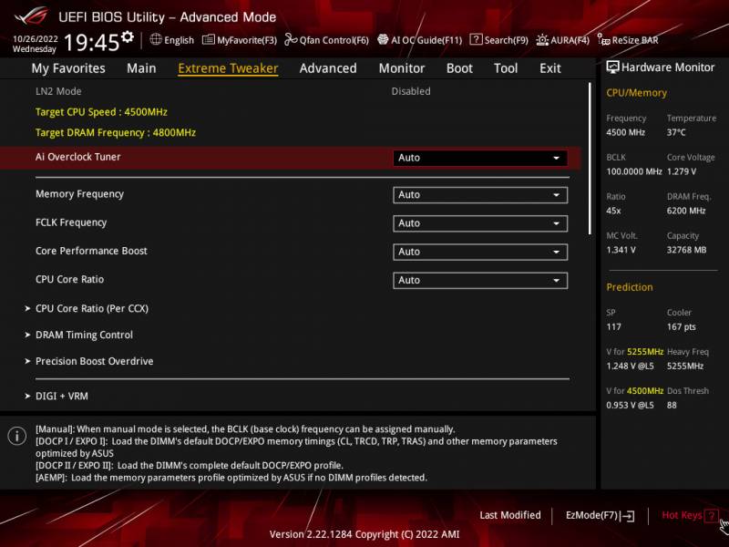The image size is (729, 547).
Task: Click the 19:45 clock display
Action: tap(92, 42)
